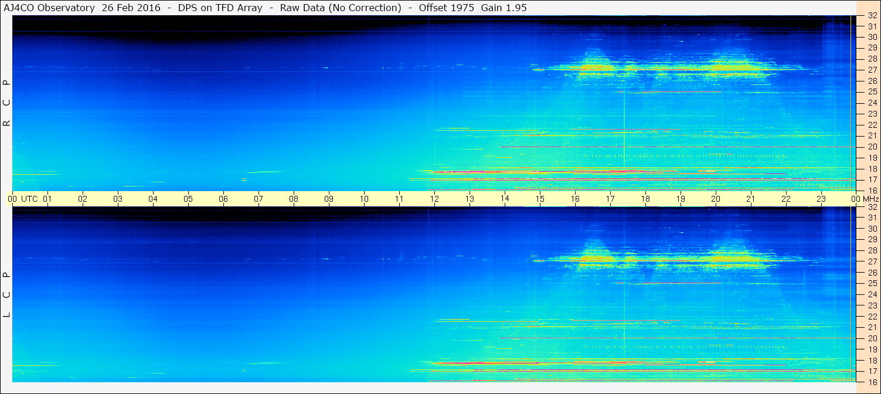Click the 17 MHz tick label in RCP panel
Image resolution: width=881 pixels, height=394 pixels.
coord(872,179)
